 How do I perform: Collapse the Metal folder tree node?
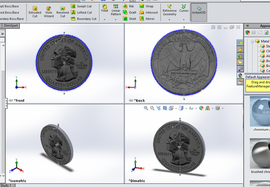click(x=252, y=41)
